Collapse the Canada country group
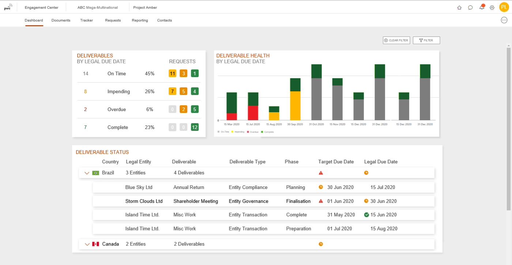 point(87,244)
